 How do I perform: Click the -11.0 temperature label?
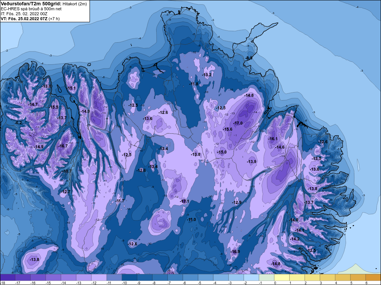pyautogui.click(x=191, y=219)
